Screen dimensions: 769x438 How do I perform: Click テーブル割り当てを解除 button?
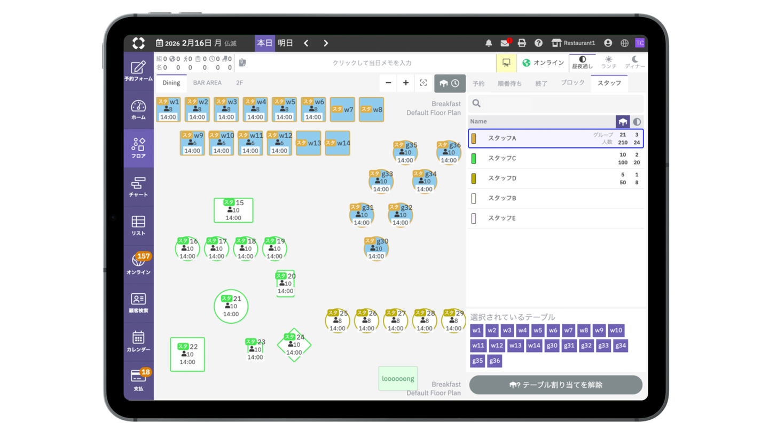click(556, 385)
